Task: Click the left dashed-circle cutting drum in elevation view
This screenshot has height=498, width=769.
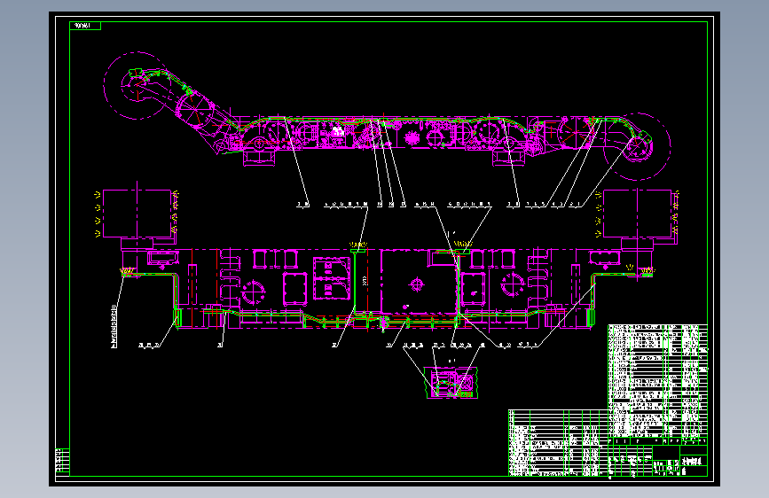Action: tap(137, 86)
